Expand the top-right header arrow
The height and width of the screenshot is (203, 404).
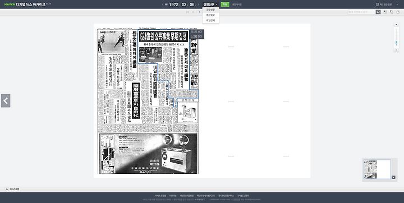pyautogui.click(x=397, y=4)
